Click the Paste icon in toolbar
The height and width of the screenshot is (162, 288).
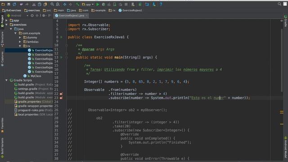pos(45,4)
